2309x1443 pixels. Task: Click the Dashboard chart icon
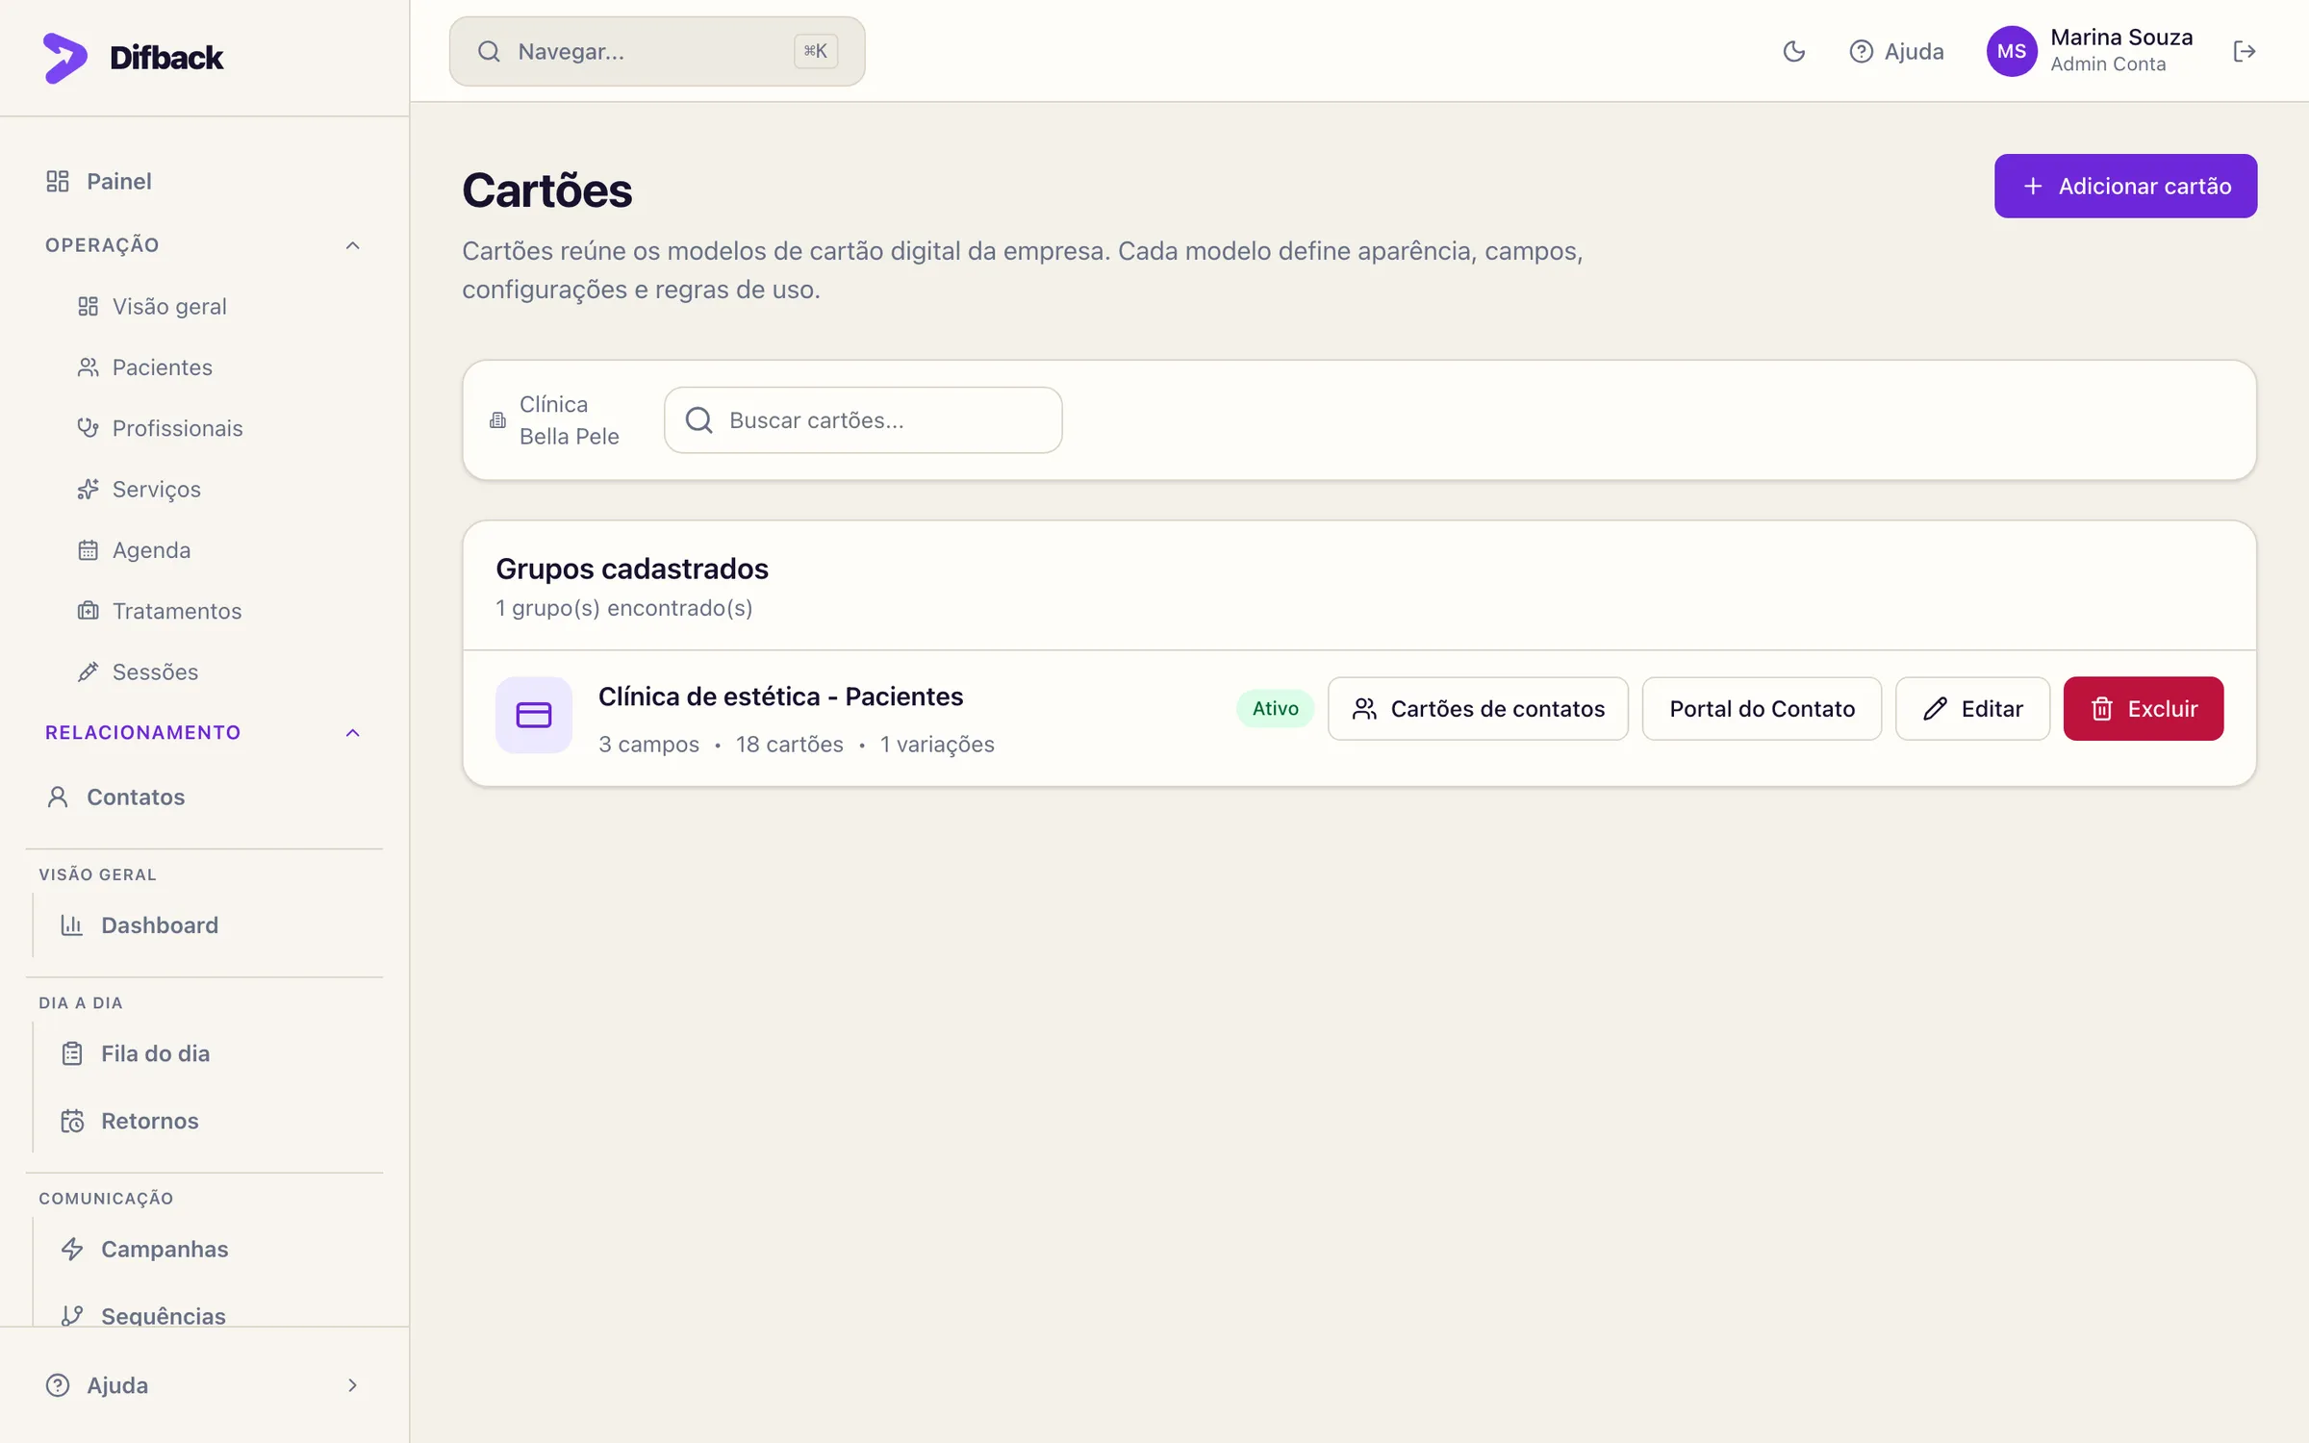(72, 924)
